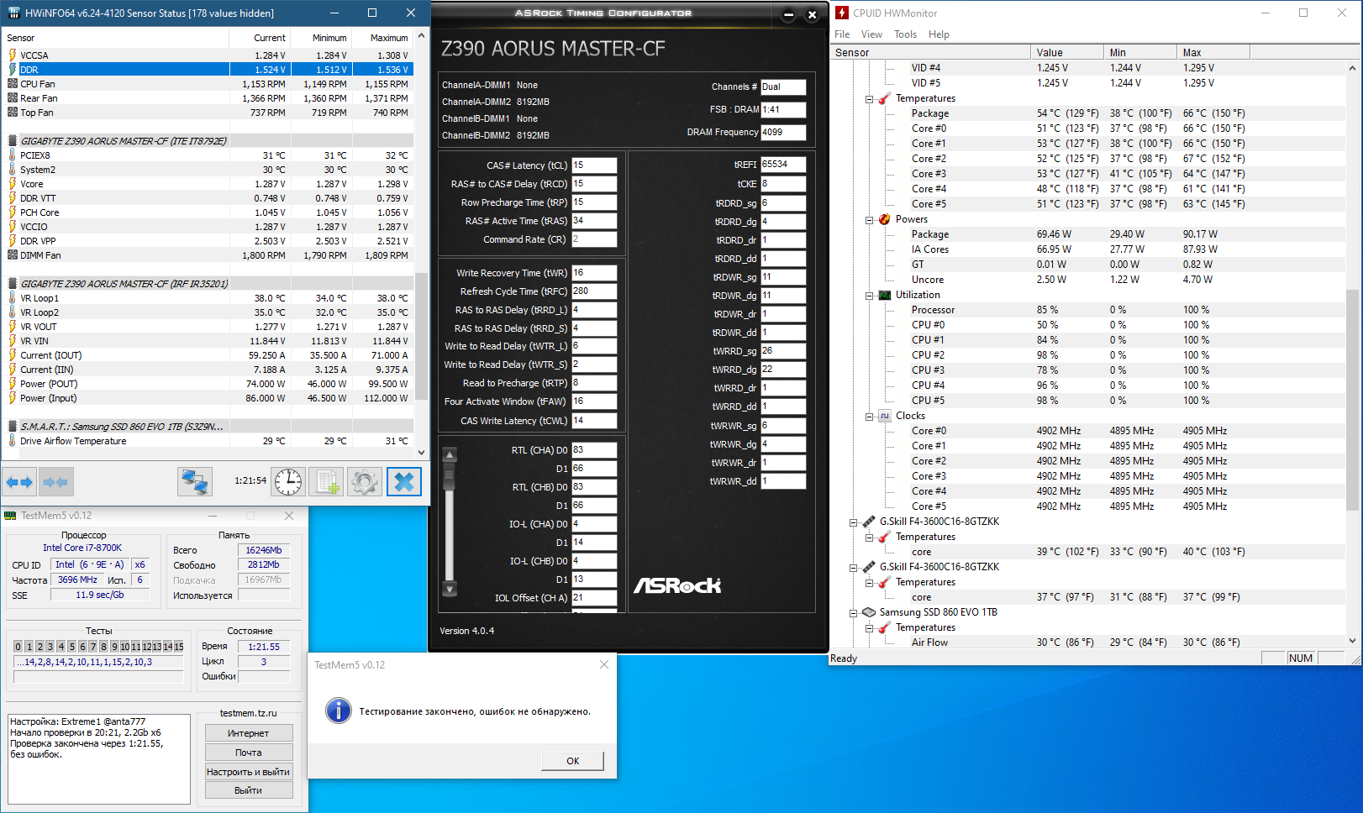Image resolution: width=1363 pixels, height=813 pixels.
Task: Click the thermometer icon beside PCIEX8
Action: point(13,155)
